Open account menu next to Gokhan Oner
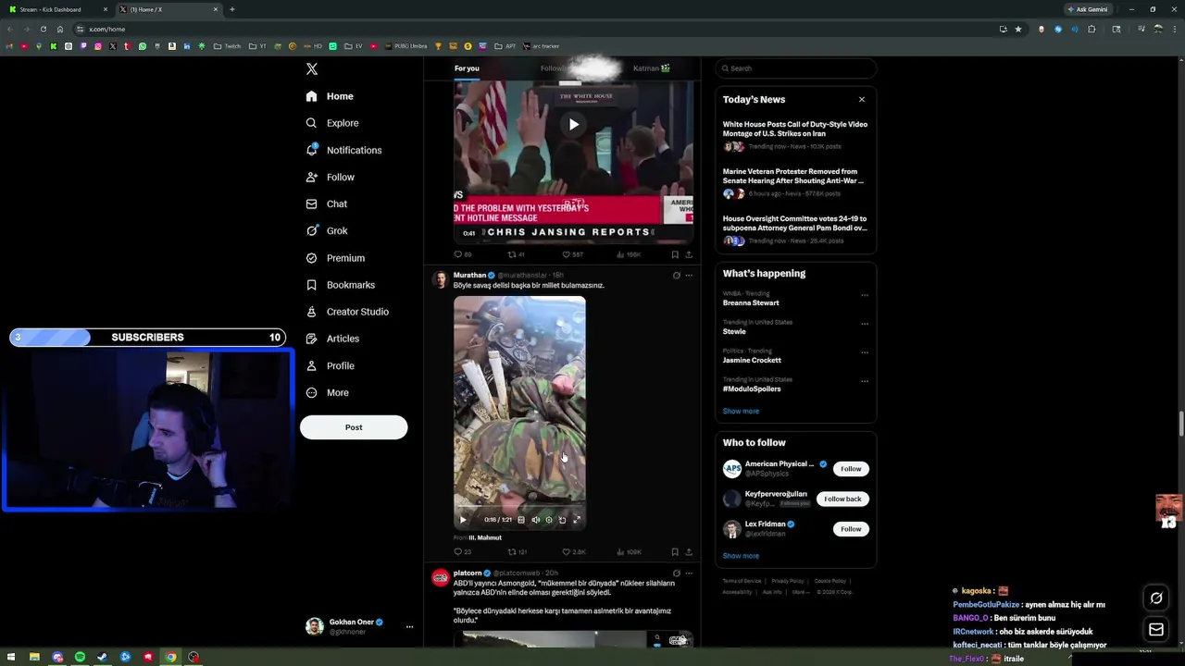The image size is (1185, 666). coord(409,627)
